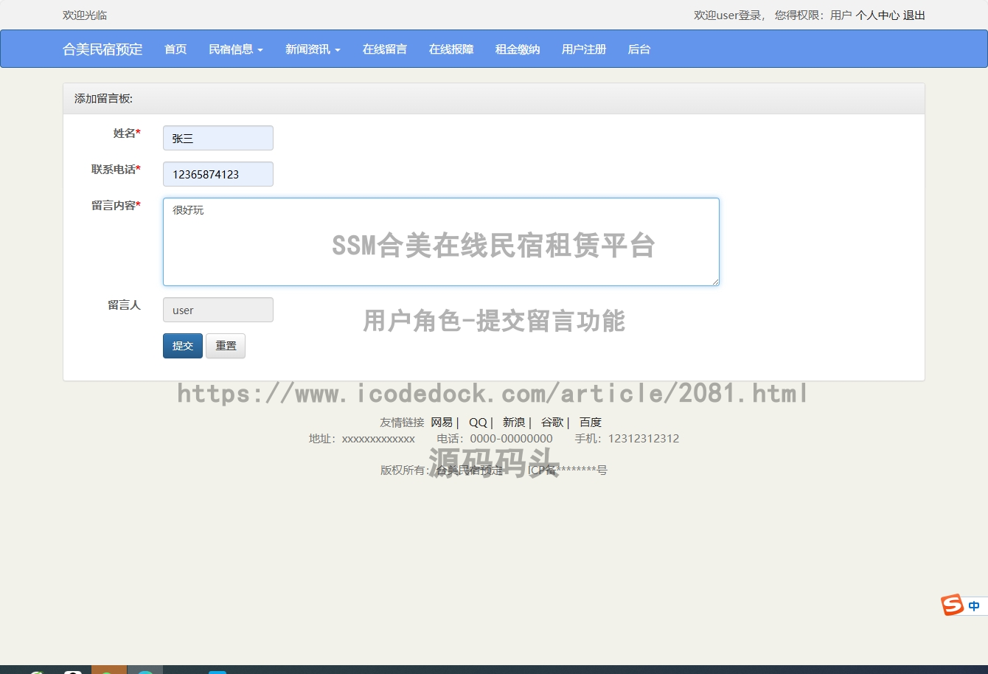Open the 谷歌 friendly link
Viewport: 988px width, 674px height.
pos(552,423)
